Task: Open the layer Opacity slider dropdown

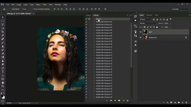Action: pyautogui.click(x=170, y=23)
